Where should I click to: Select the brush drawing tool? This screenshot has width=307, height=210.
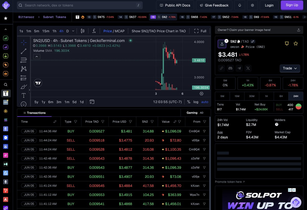tap(24, 87)
